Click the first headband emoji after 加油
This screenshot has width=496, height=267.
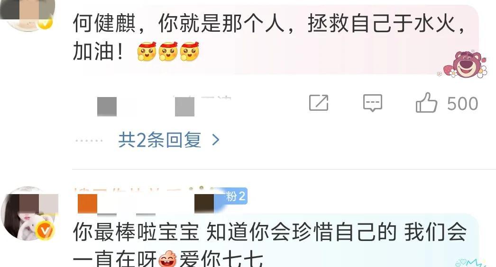147,51
